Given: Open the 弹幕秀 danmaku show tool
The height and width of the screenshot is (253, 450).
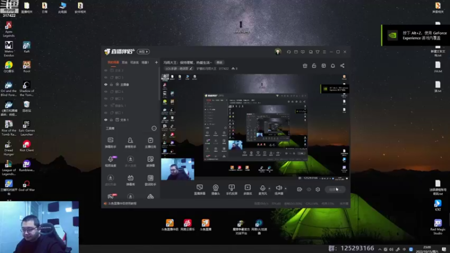Looking at the screenshot, I should 130,180.
